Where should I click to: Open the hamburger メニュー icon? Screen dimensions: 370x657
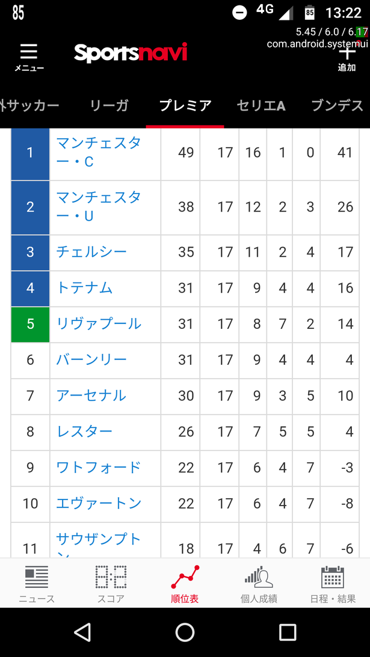(x=29, y=52)
